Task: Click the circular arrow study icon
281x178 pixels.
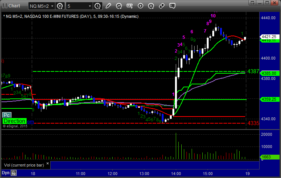Action: tap(119, 6)
